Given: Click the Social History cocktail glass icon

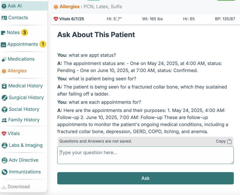Looking at the screenshot, I should [4, 109].
